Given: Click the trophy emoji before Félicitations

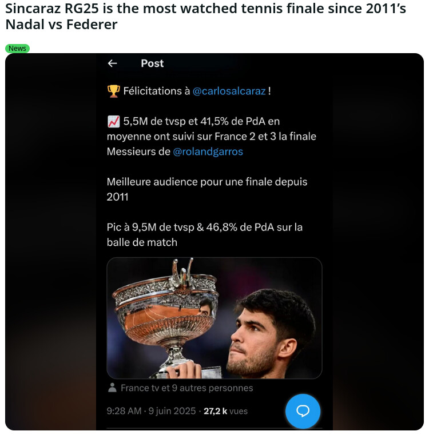Looking at the screenshot, I should pos(114,91).
